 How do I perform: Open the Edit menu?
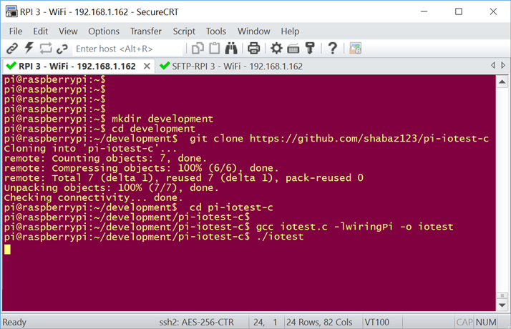pyautogui.click(x=40, y=31)
